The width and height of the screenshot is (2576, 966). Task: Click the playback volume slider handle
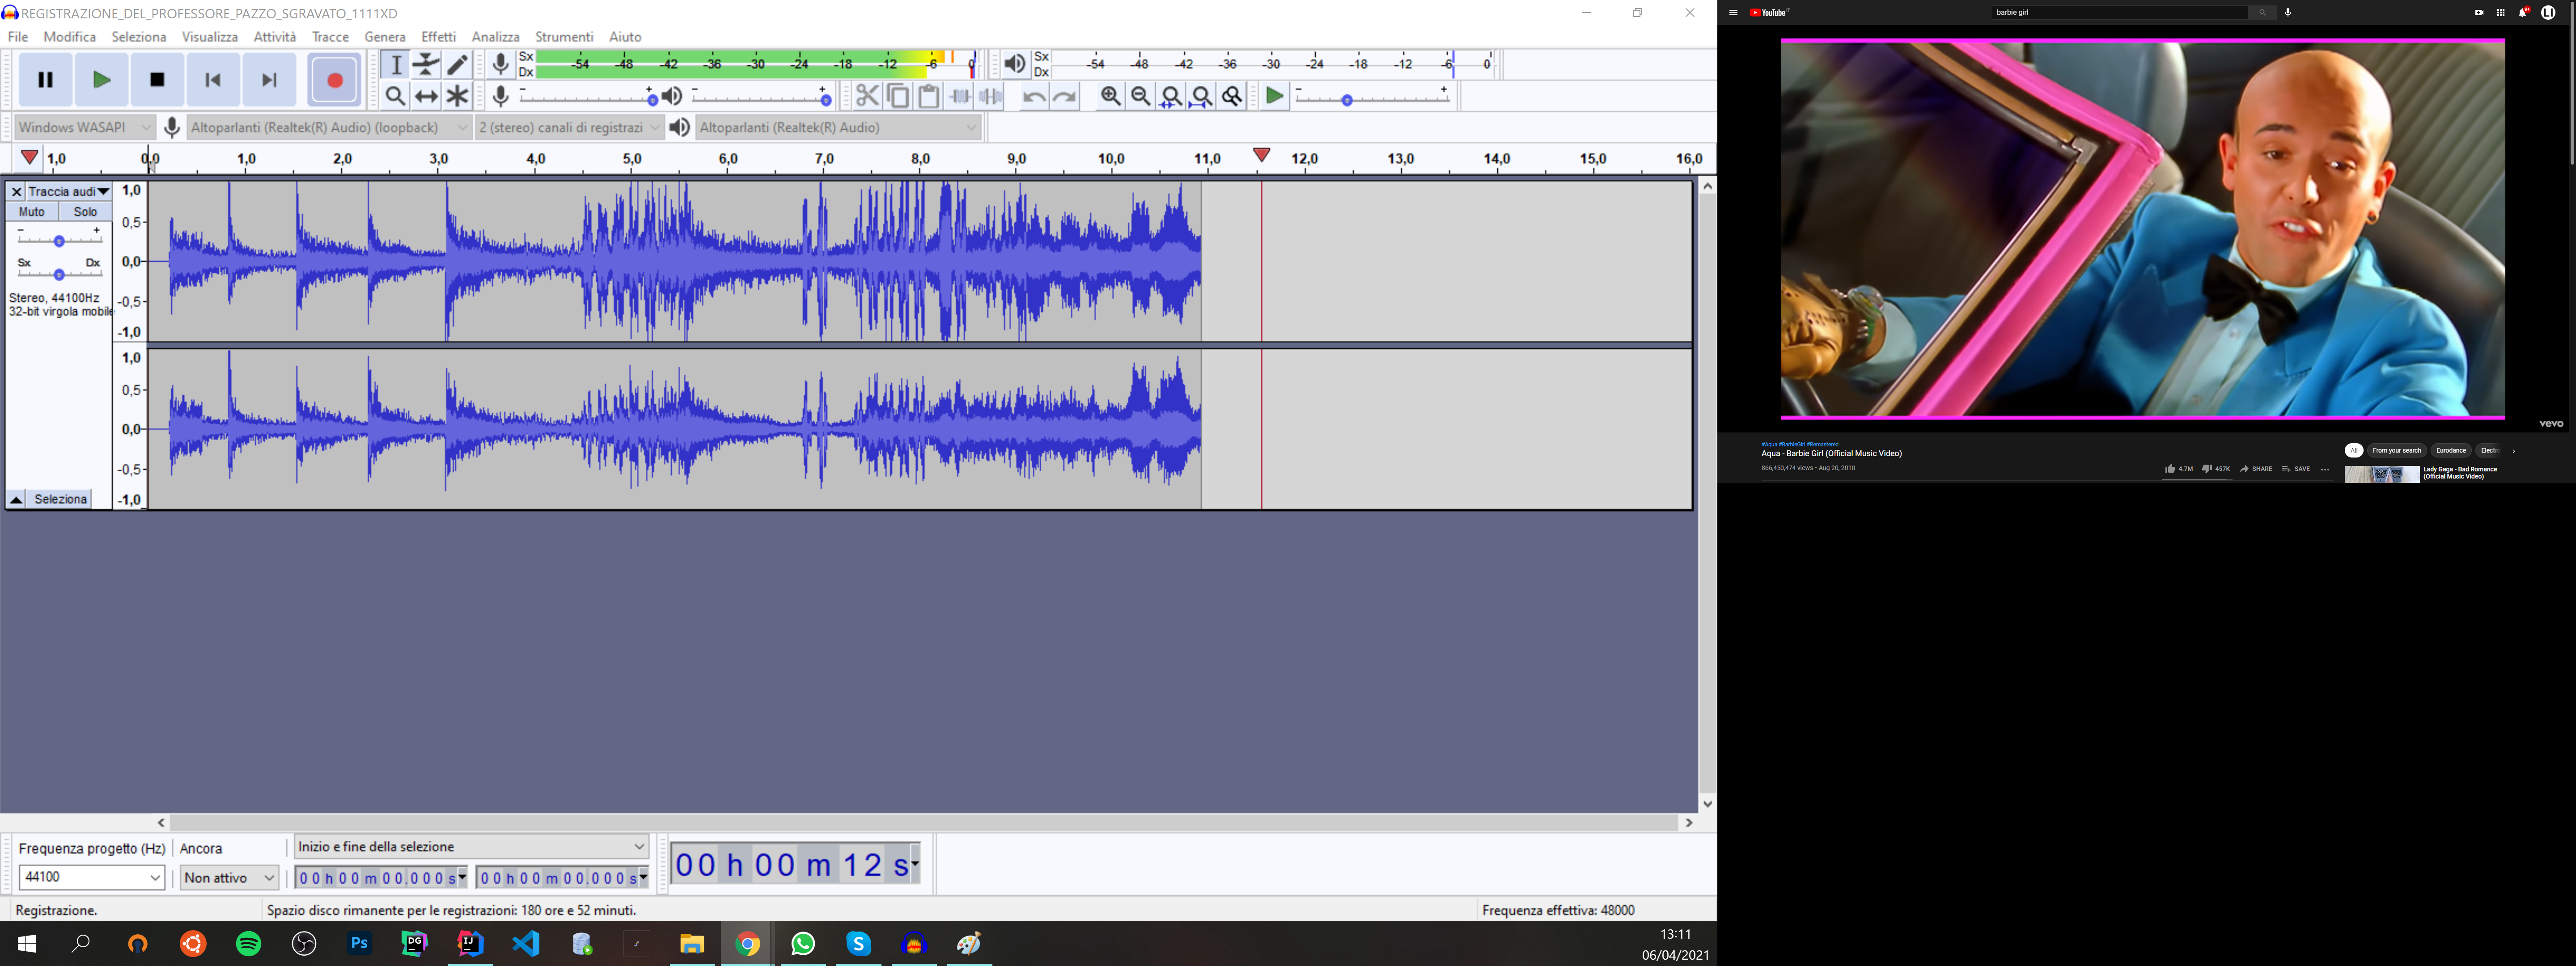(x=825, y=101)
